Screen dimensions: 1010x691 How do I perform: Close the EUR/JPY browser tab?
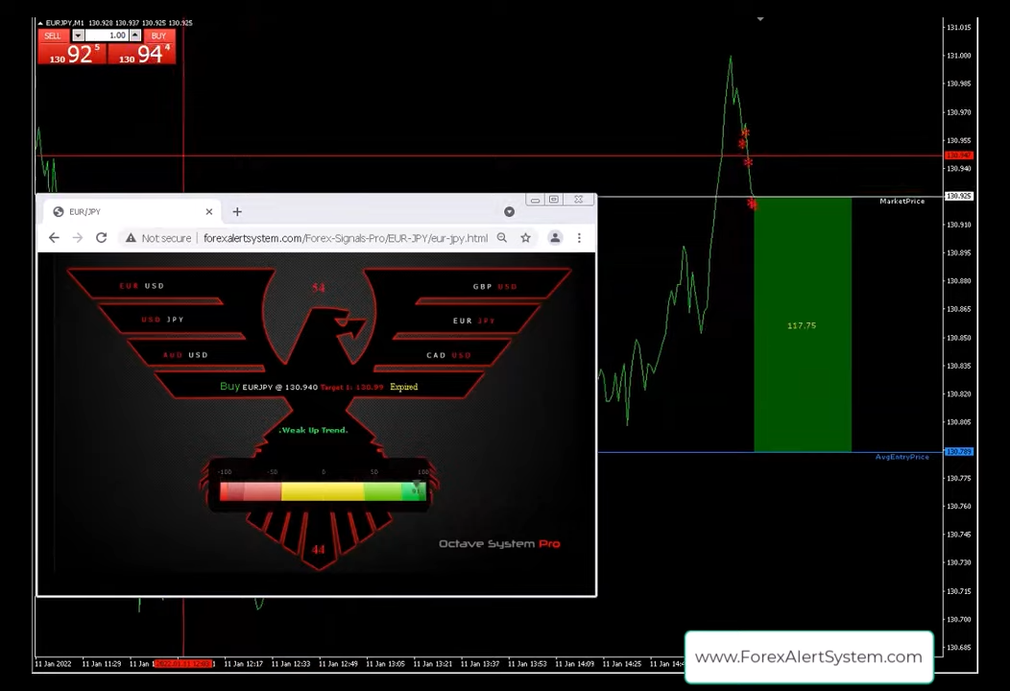(x=208, y=212)
